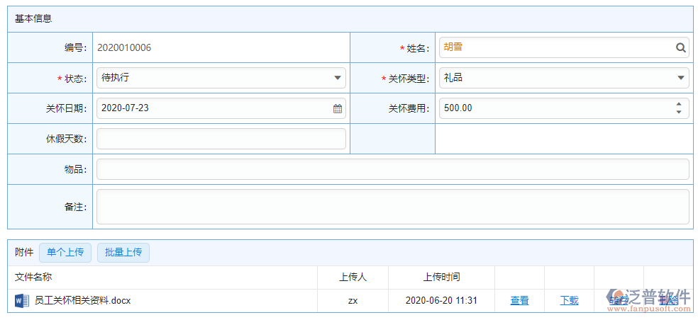Image resolution: width=698 pixels, height=320 pixels.
Task: Increase 关怀费用 with the up arrow
Action: tap(679, 105)
